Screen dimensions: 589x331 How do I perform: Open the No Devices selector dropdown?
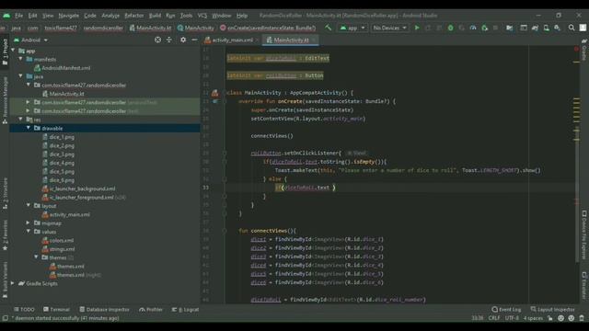click(x=389, y=28)
